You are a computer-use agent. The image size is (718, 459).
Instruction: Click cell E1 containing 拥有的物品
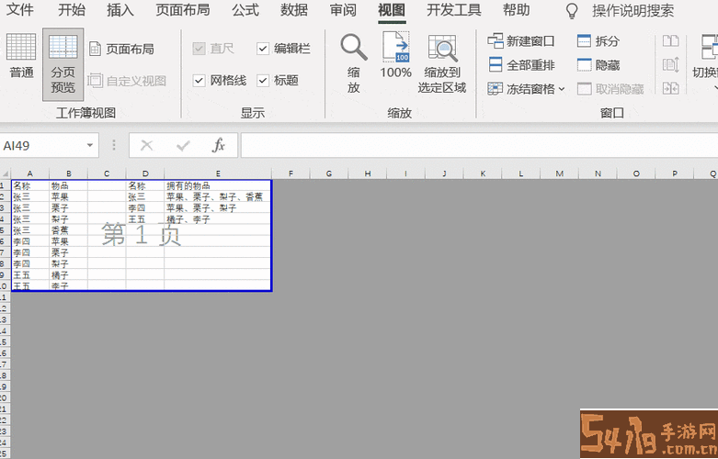tap(218, 185)
